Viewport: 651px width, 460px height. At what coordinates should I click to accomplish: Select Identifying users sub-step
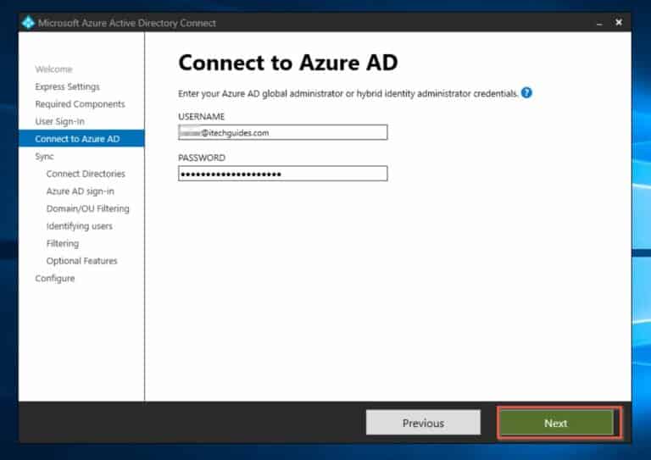point(80,226)
